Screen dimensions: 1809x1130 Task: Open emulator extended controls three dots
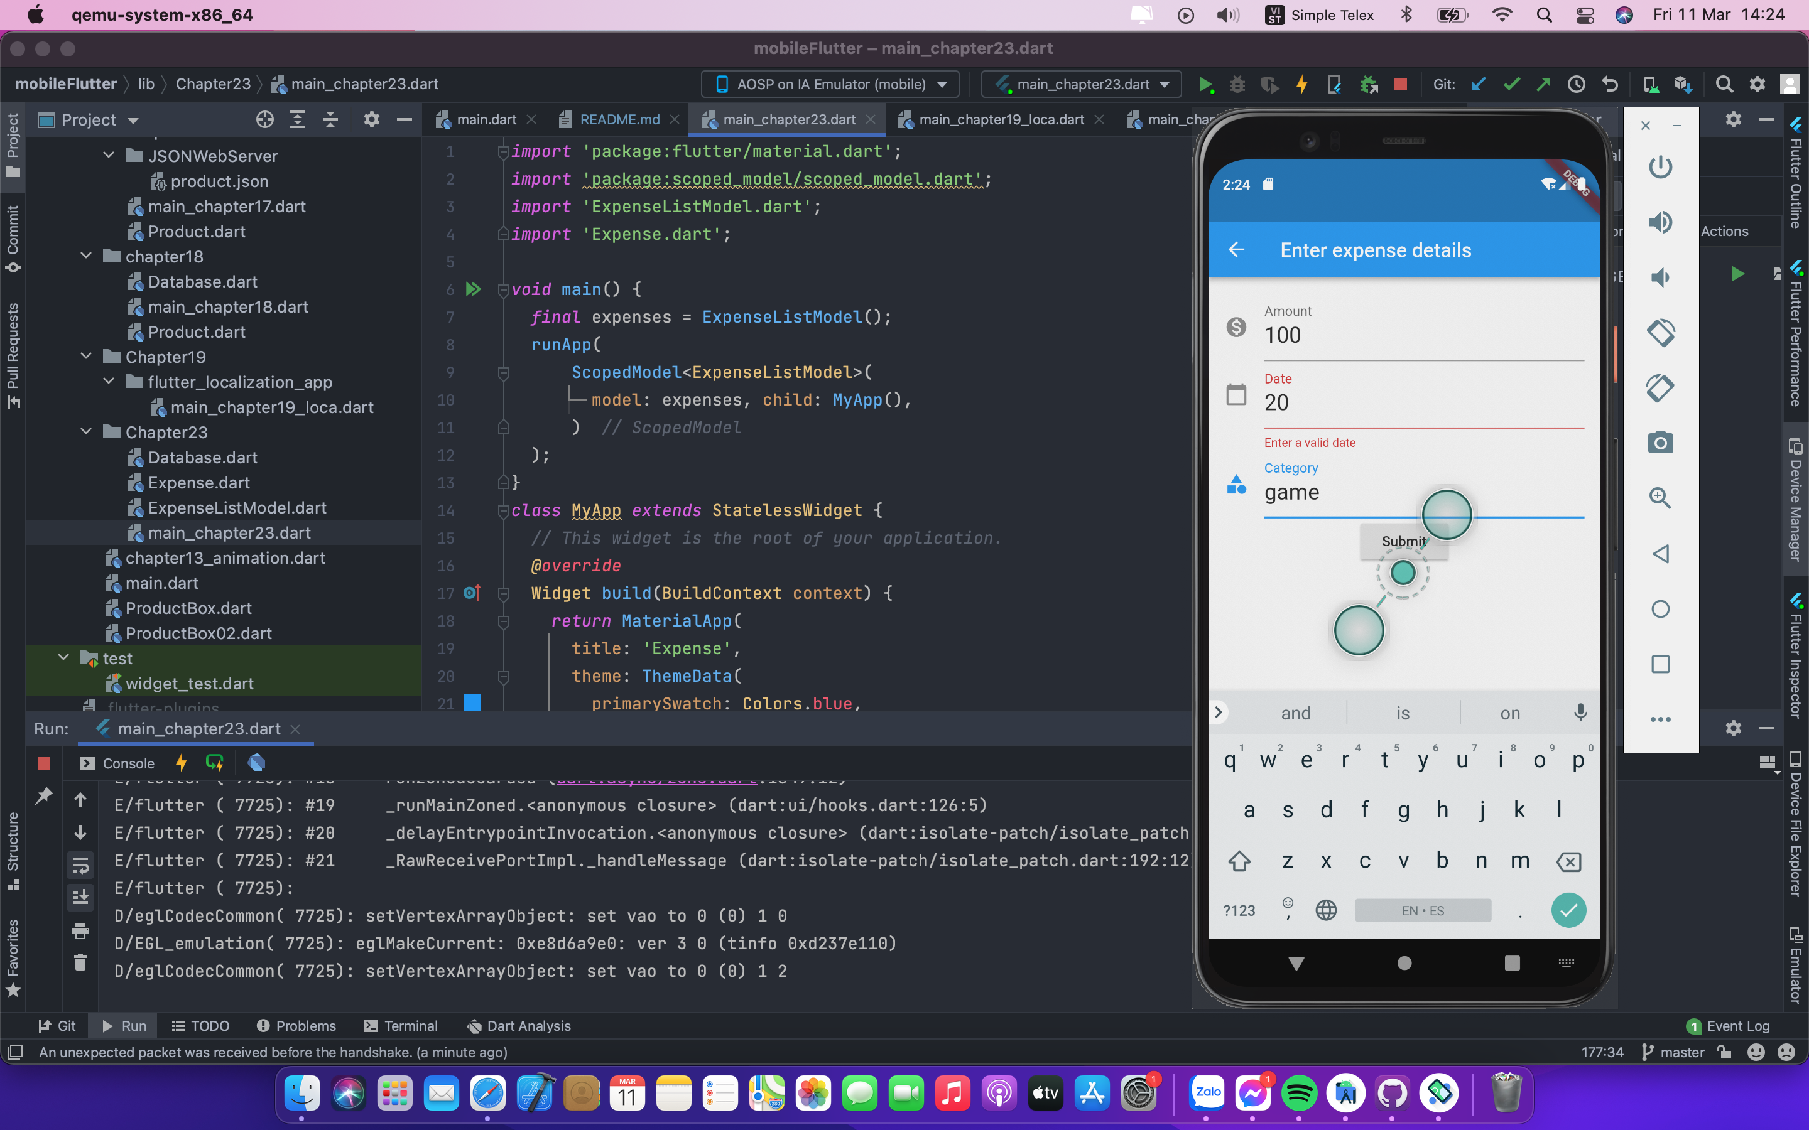pos(1660,719)
